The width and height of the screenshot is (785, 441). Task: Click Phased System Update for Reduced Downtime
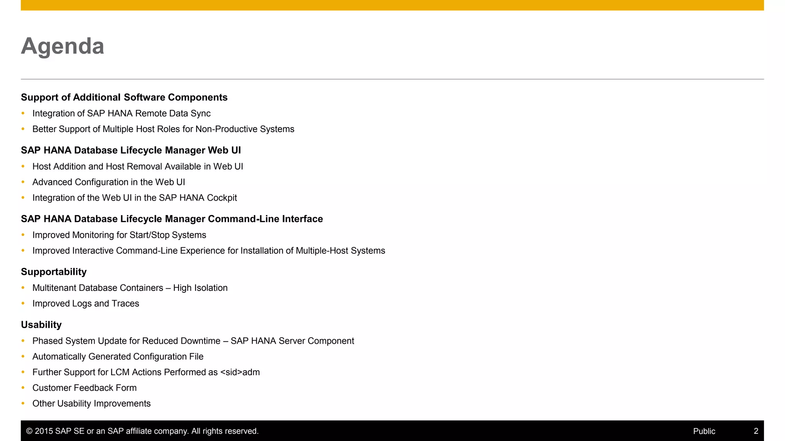pos(193,341)
